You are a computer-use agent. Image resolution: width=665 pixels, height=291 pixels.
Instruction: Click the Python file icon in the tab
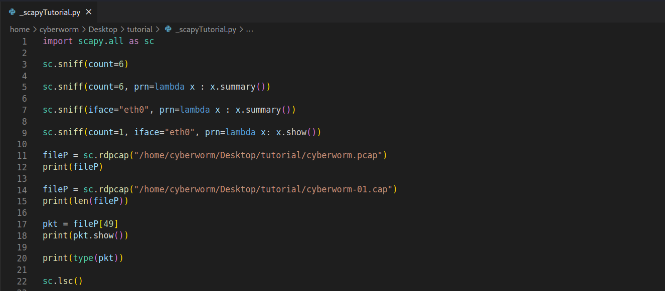12,12
